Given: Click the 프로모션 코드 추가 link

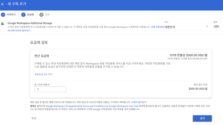Looking at the screenshot, I should point(43,74).
